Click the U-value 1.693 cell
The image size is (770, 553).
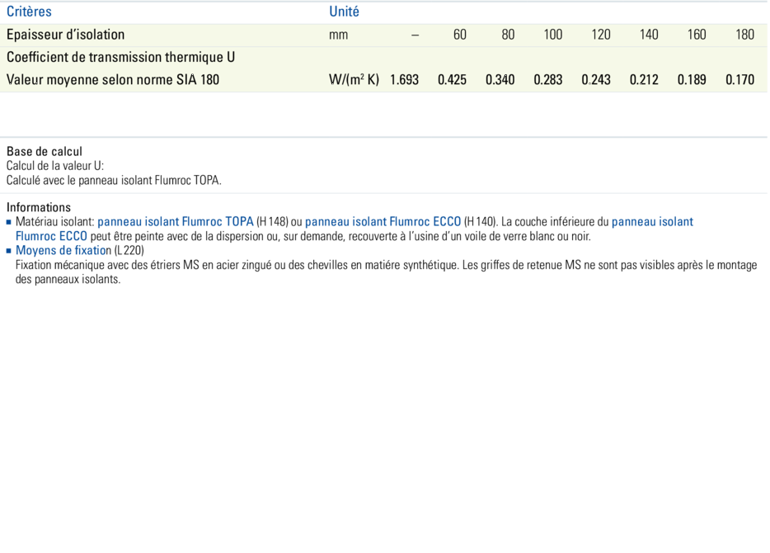click(404, 80)
